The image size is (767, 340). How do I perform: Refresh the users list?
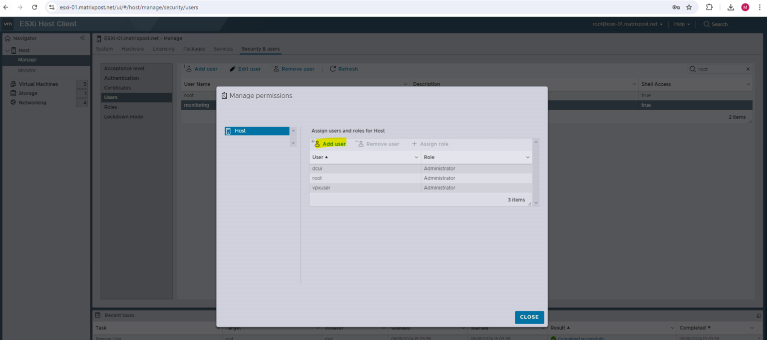point(344,69)
